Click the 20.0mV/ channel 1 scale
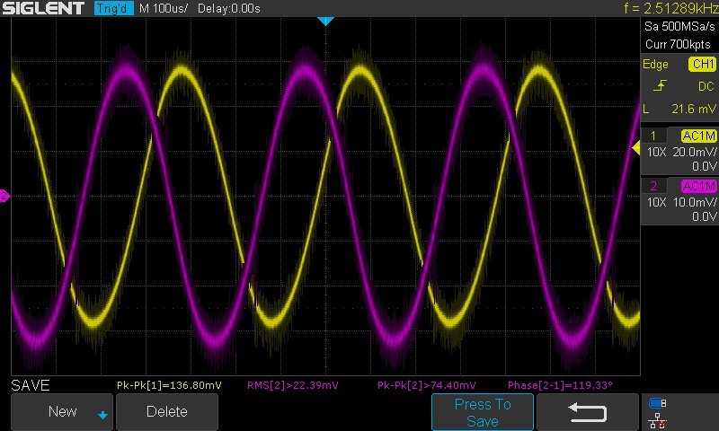The height and width of the screenshot is (431, 719). click(x=694, y=152)
